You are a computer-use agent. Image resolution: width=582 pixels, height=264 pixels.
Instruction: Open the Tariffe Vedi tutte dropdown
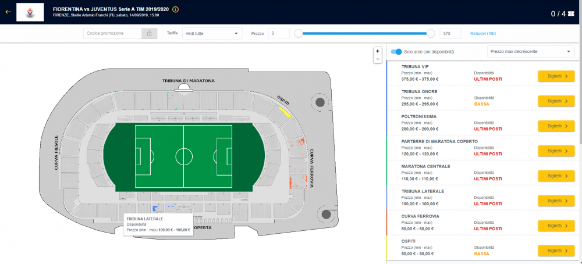[x=212, y=33]
